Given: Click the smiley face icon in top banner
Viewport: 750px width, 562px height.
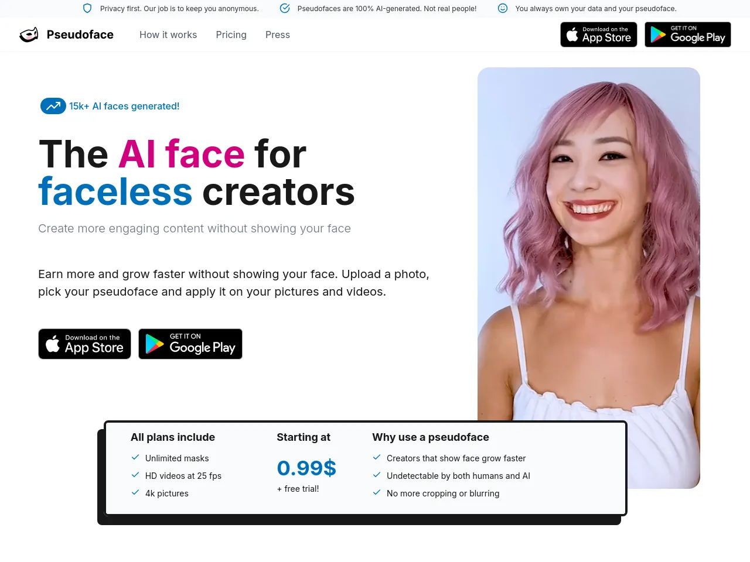Looking at the screenshot, I should point(503,8).
